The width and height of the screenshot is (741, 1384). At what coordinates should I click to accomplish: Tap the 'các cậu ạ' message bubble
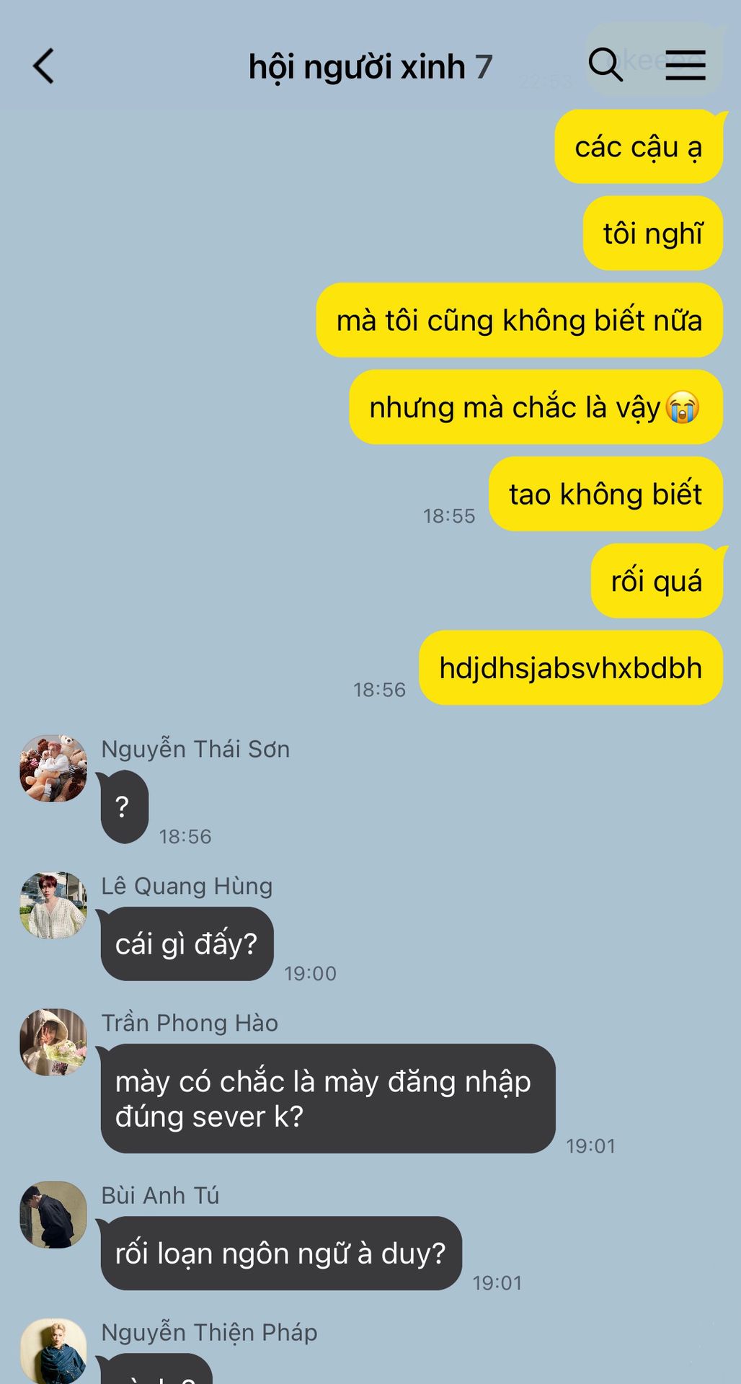639,147
